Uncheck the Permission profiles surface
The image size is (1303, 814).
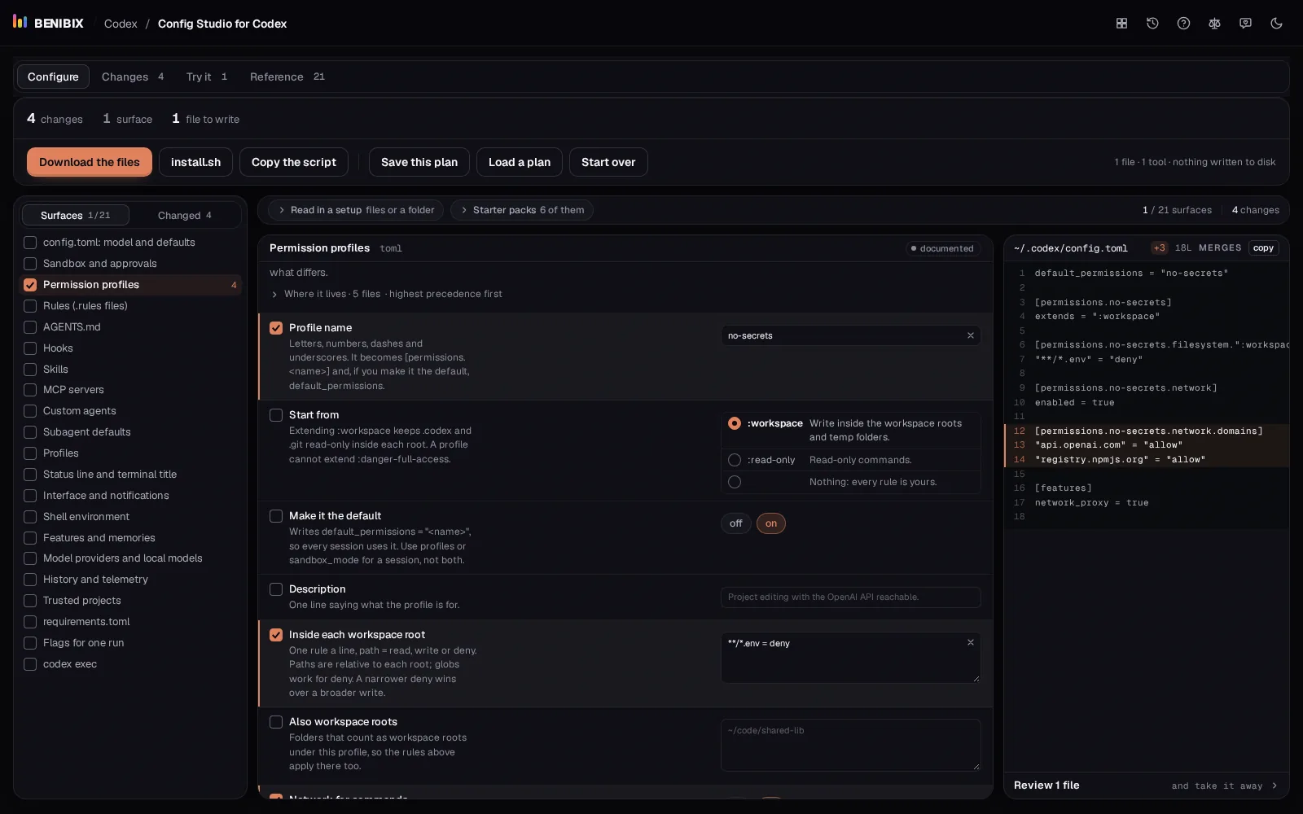[x=30, y=285]
